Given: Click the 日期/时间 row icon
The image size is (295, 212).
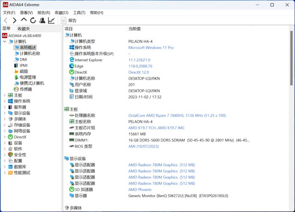Looking at the screenshot, I should click(72, 97).
